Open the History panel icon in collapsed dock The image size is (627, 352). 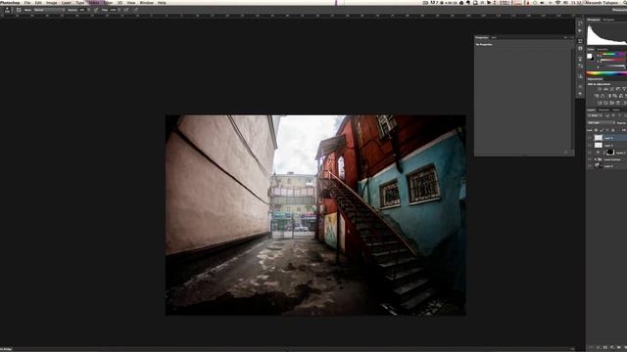pos(580,23)
